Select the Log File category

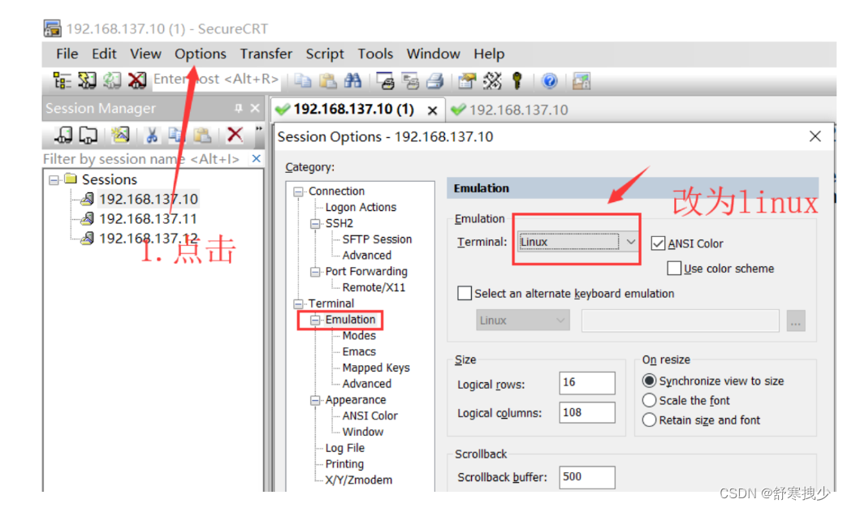[344, 448]
